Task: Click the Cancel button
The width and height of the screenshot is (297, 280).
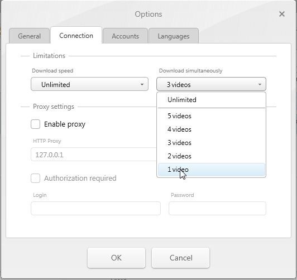Action: pos(181,258)
